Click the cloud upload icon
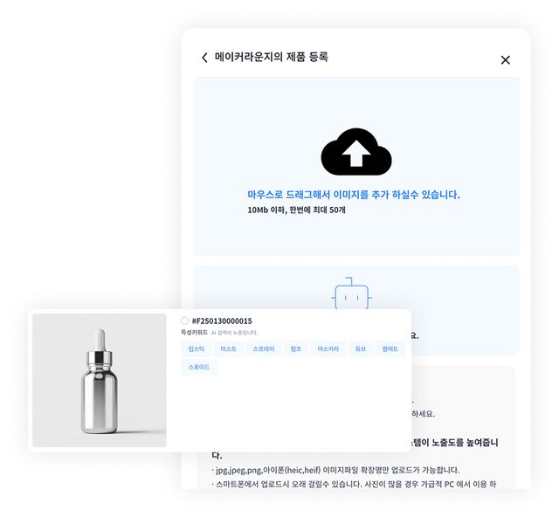Viewport: 559px width, 517px height. click(356, 152)
